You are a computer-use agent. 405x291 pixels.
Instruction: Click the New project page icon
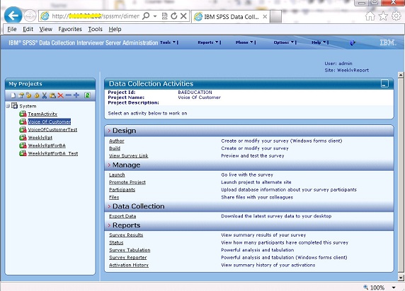[13, 95]
